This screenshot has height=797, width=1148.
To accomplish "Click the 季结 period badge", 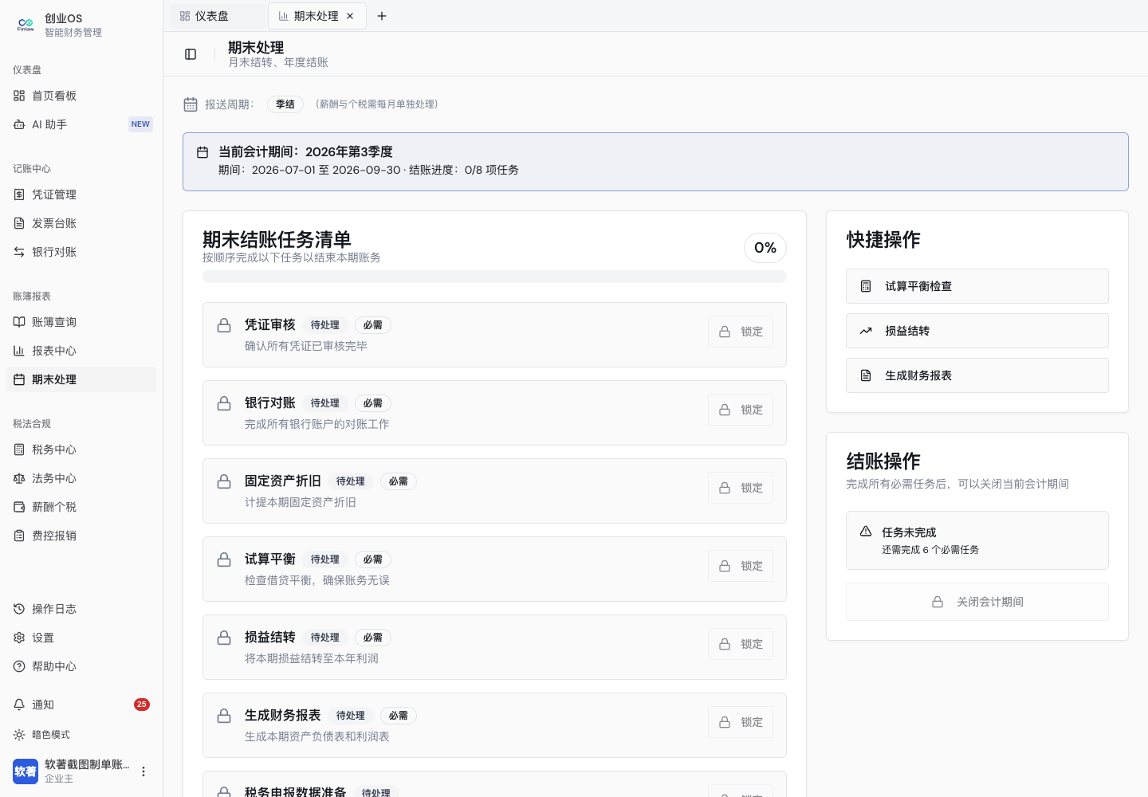I will 285,104.
